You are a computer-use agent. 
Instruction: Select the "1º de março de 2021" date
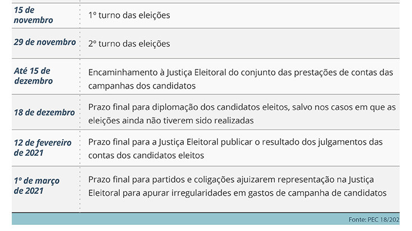(x=37, y=186)
